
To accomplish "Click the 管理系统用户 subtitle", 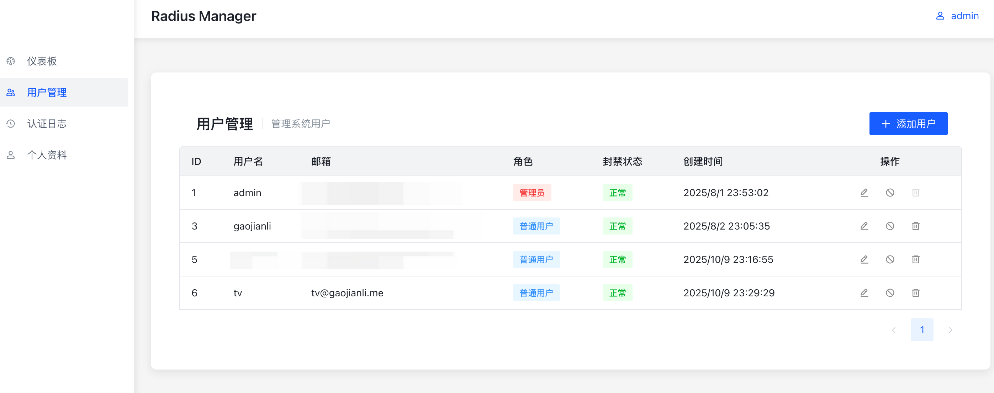I will [301, 124].
